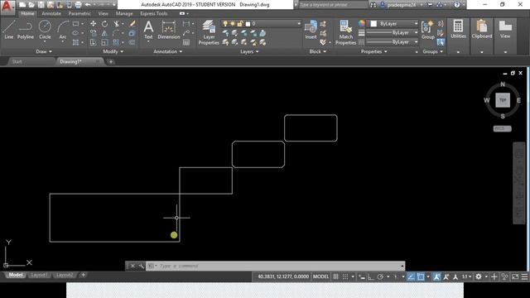Select the Copy tool icon

click(x=93, y=33)
